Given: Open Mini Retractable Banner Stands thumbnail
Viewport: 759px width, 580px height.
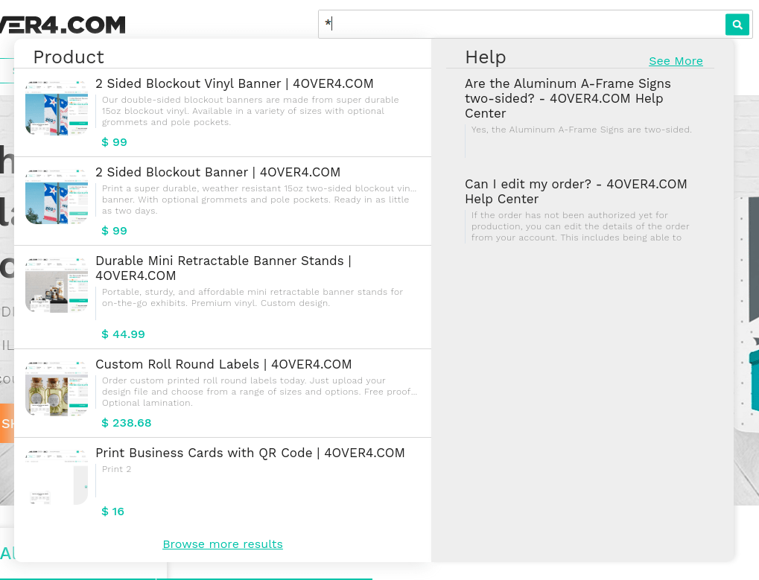Looking at the screenshot, I should pyautogui.click(x=57, y=285).
